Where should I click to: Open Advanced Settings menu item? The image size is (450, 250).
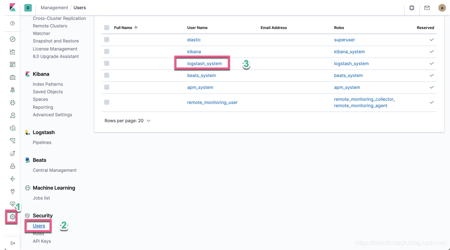tap(52, 115)
